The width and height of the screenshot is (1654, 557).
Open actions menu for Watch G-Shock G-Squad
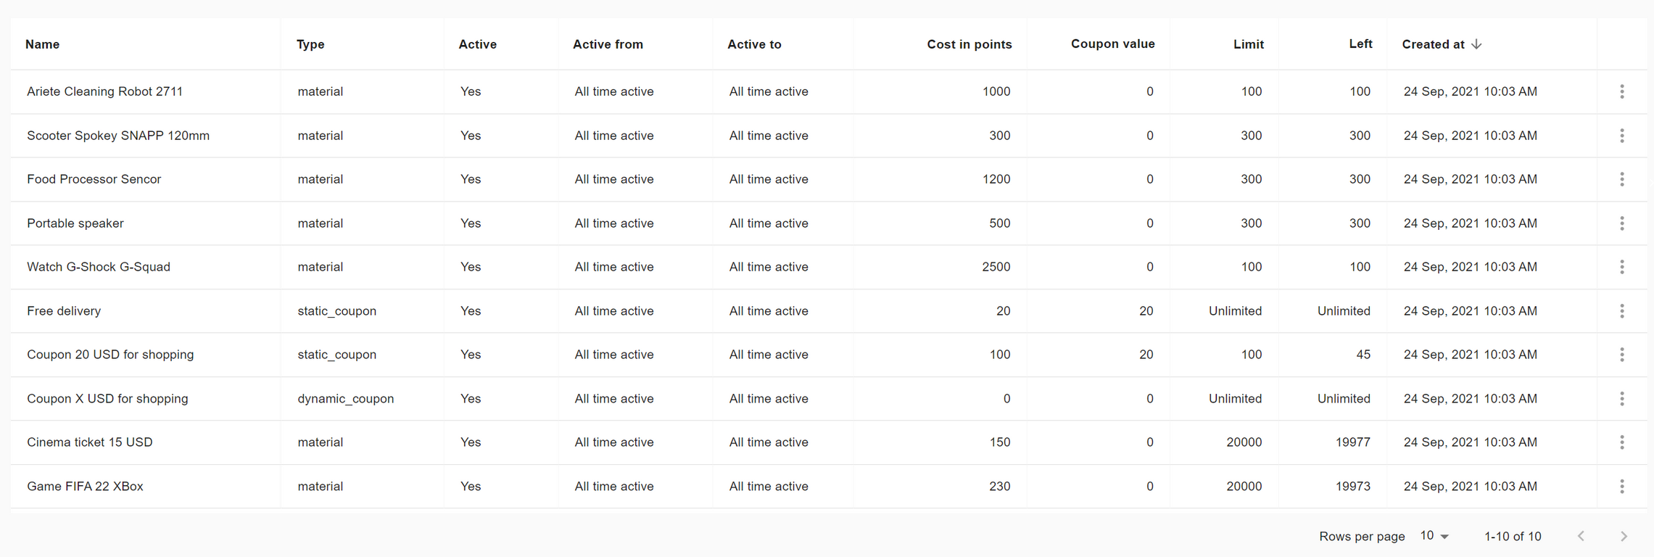(1621, 267)
